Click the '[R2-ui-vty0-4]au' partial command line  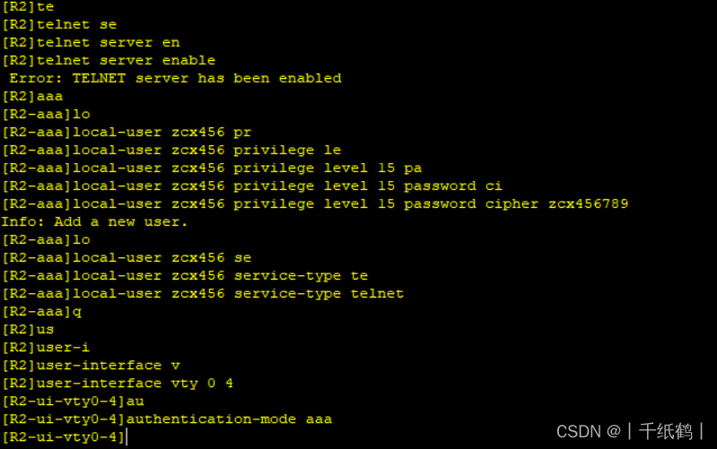(x=74, y=402)
